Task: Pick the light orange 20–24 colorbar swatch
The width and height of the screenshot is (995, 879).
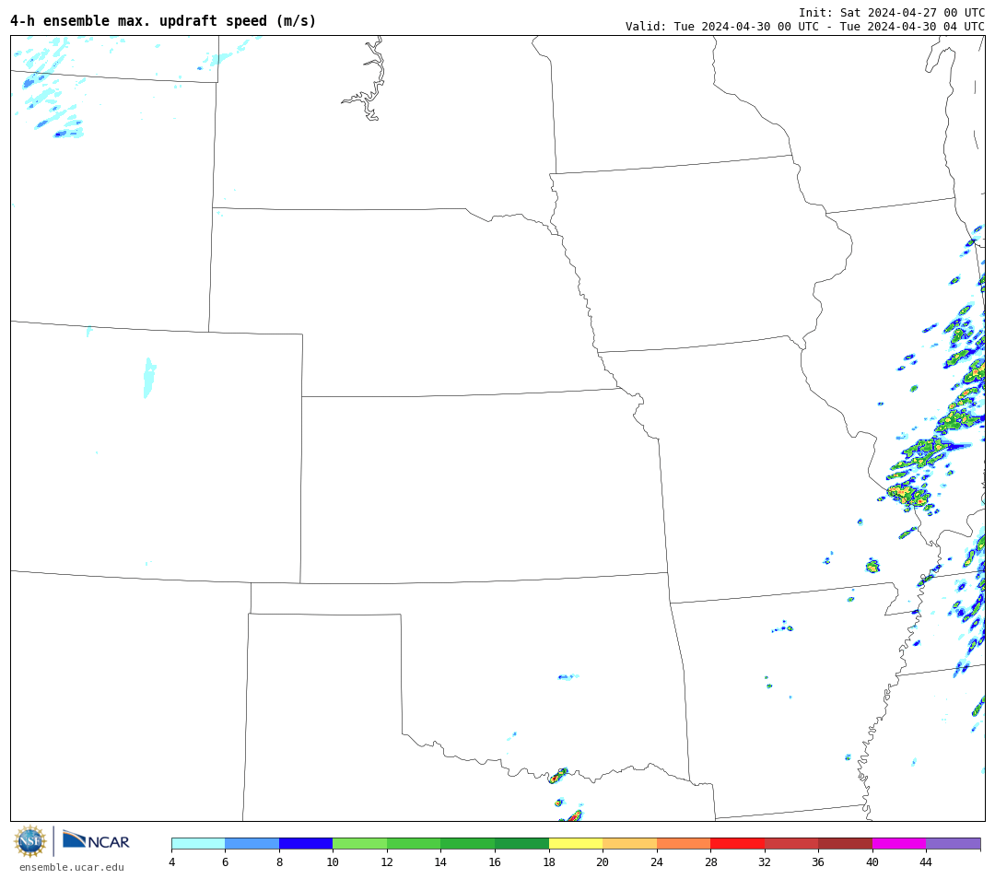Action: pos(629,843)
